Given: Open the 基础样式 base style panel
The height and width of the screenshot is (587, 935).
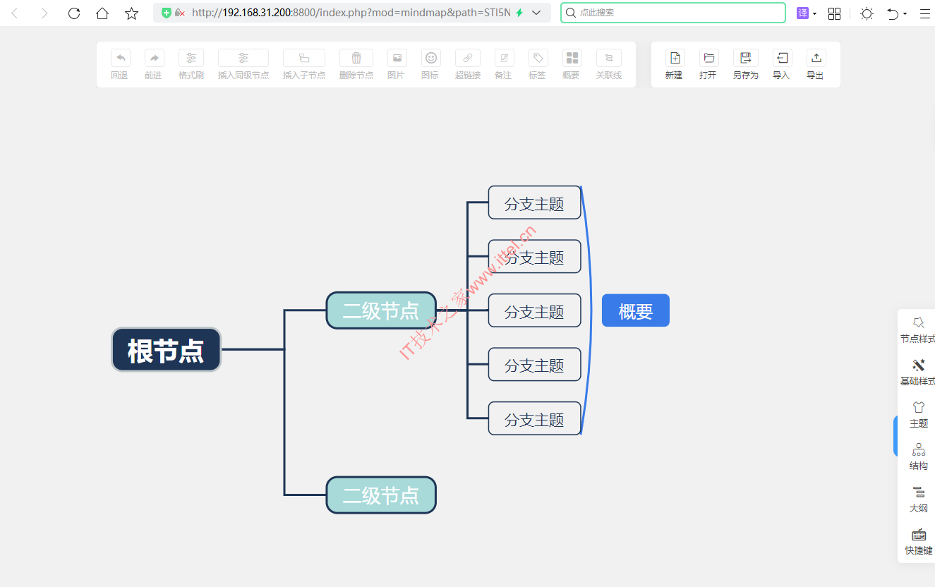Looking at the screenshot, I should point(918,373).
